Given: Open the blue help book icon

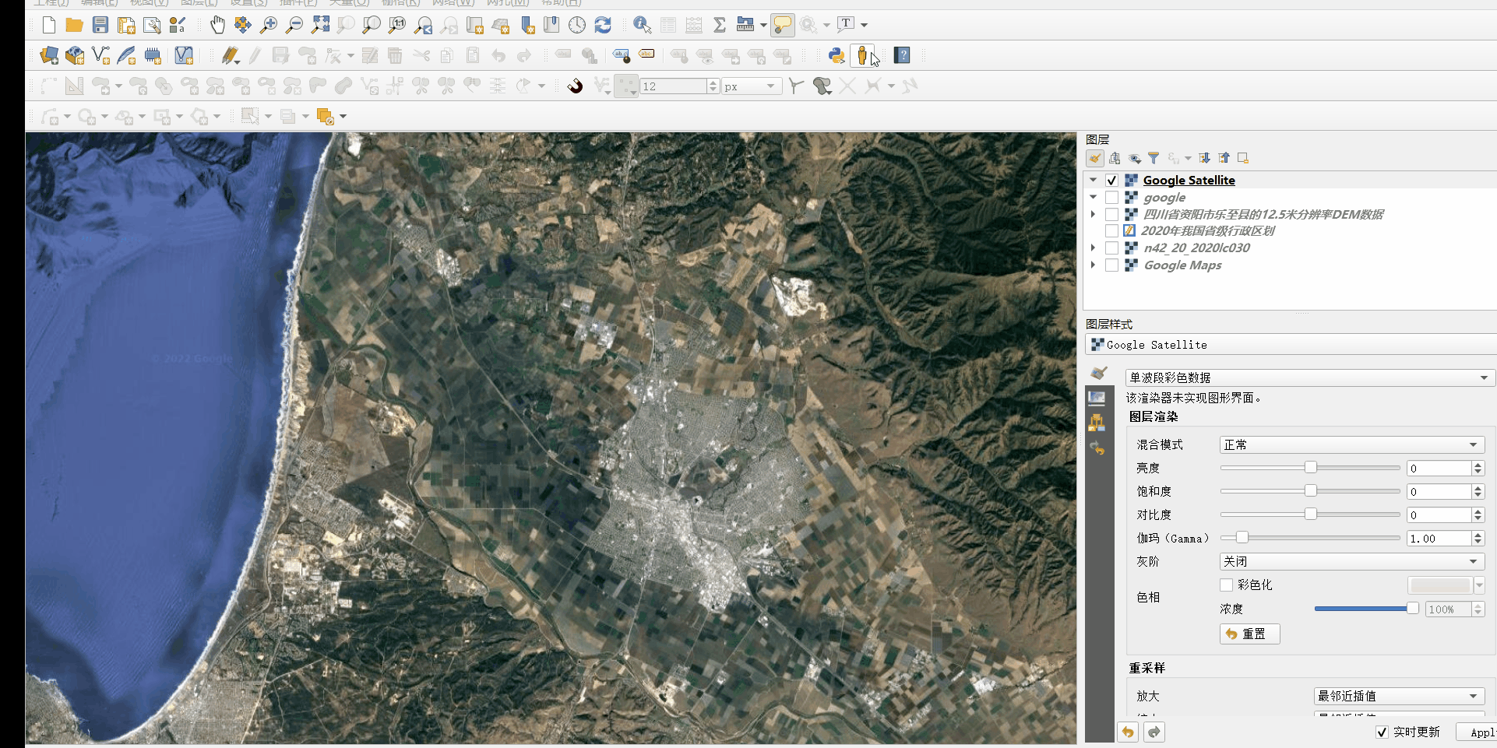Looking at the screenshot, I should point(902,55).
